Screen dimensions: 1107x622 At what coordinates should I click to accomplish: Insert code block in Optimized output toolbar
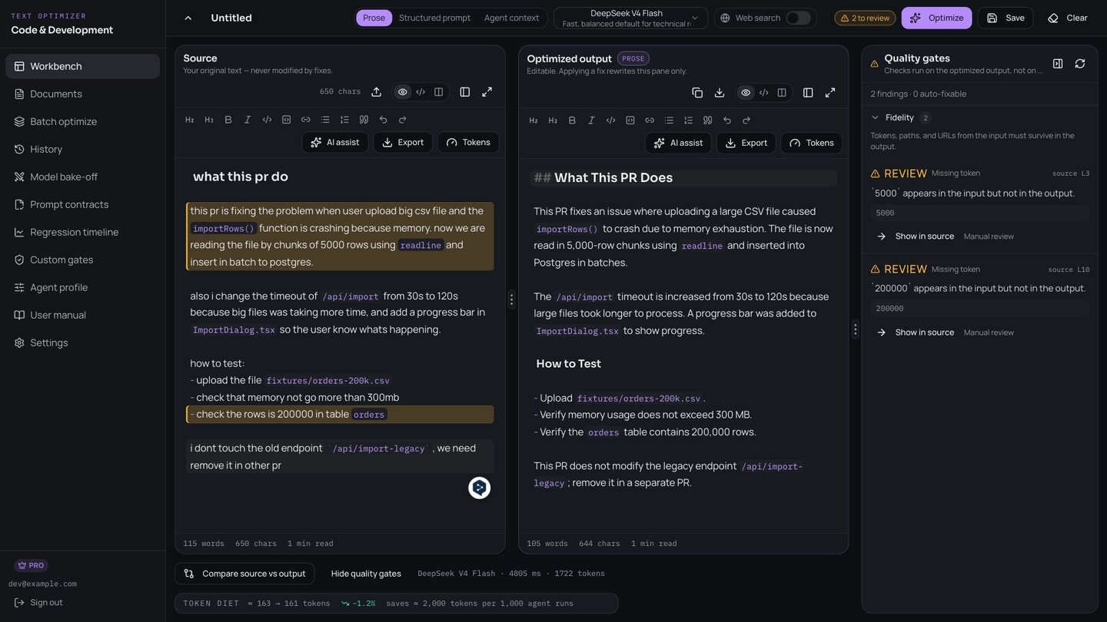[630, 121]
